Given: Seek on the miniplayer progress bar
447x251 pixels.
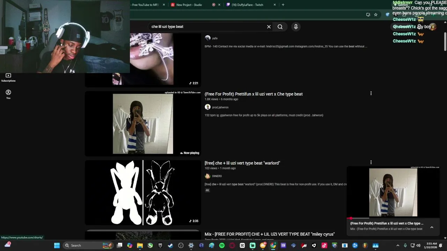Looking at the screenshot, I should tap(393, 218).
